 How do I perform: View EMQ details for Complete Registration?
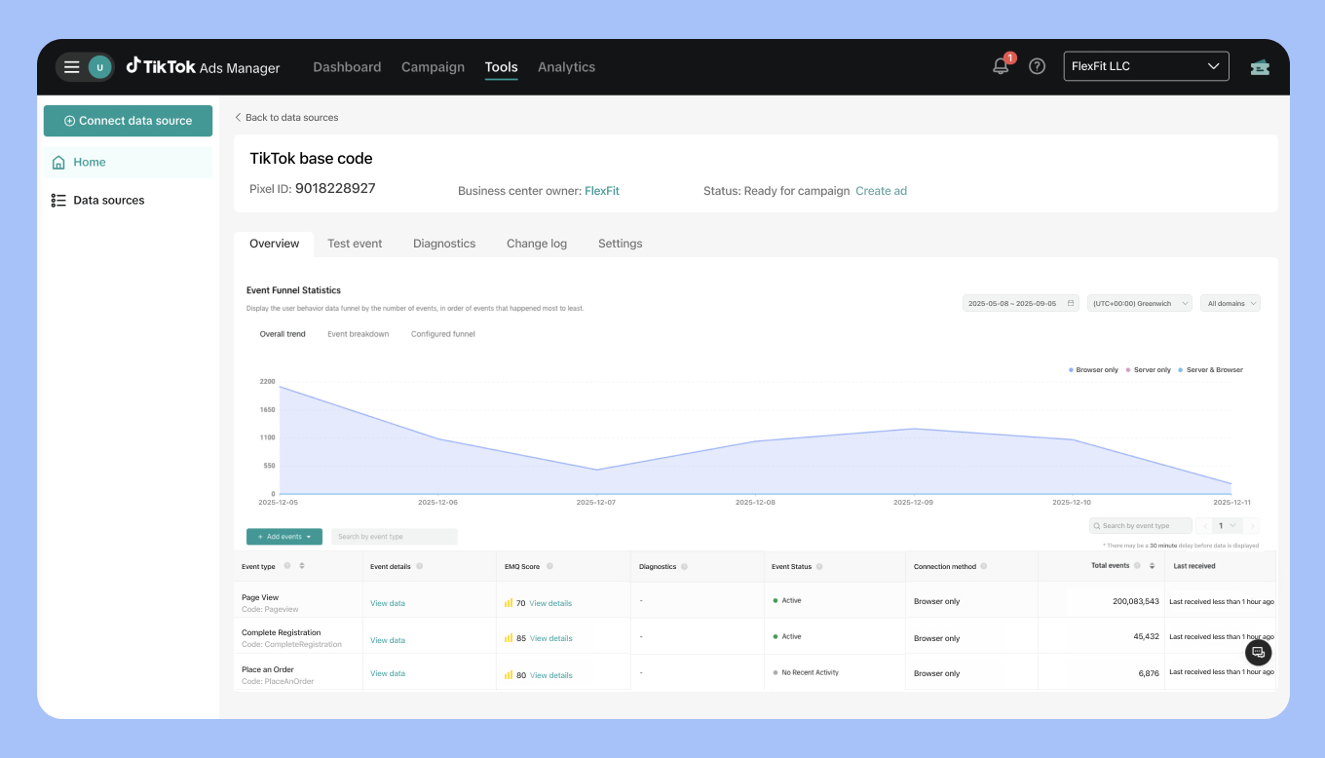(550, 639)
